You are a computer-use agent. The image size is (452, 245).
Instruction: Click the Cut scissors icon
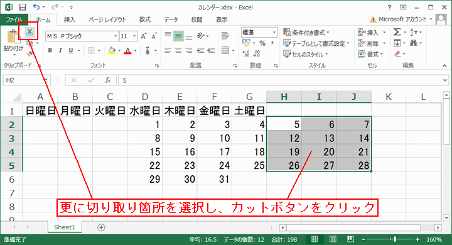(x=30, y=32)
